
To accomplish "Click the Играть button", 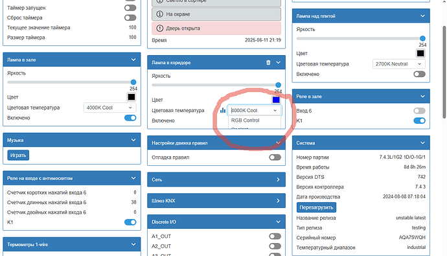I will pyautogui.click(x=18, y=156).
